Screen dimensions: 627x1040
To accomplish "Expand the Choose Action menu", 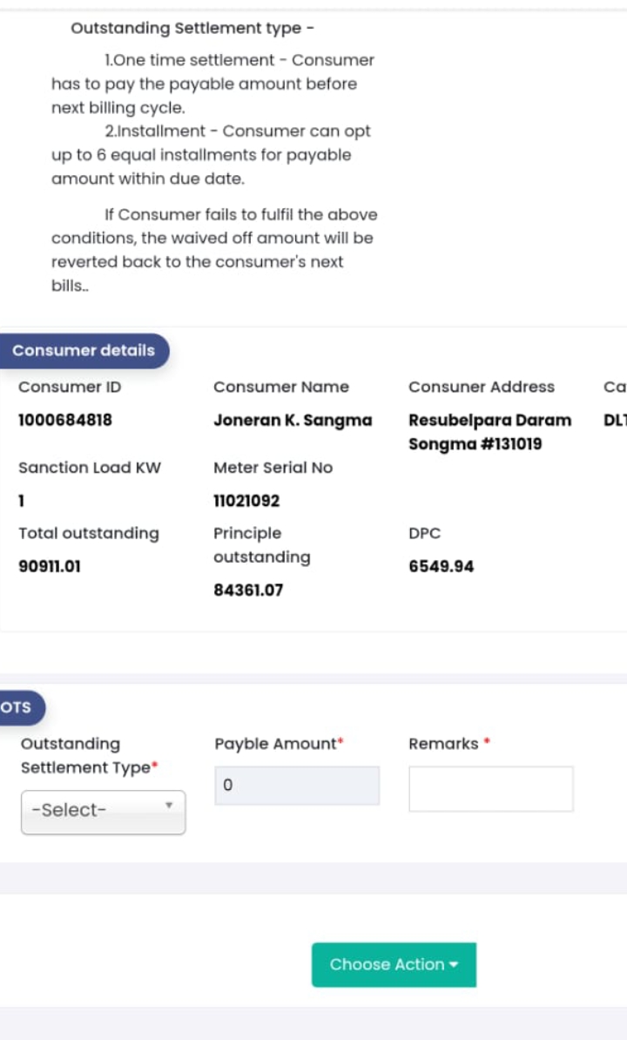I will coord(394,964).
